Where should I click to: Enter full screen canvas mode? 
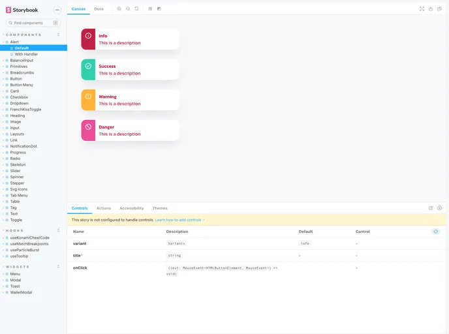pos(422,8)
